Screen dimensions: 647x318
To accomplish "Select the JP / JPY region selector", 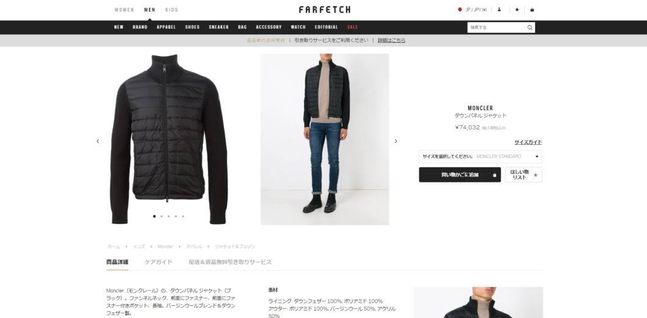I will pyautogui.click(x=472, y=10).
